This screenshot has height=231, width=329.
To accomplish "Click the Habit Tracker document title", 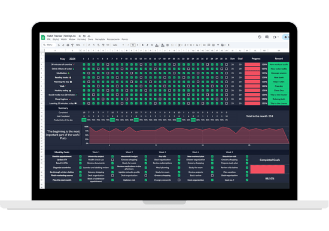I will coord(61,36).
